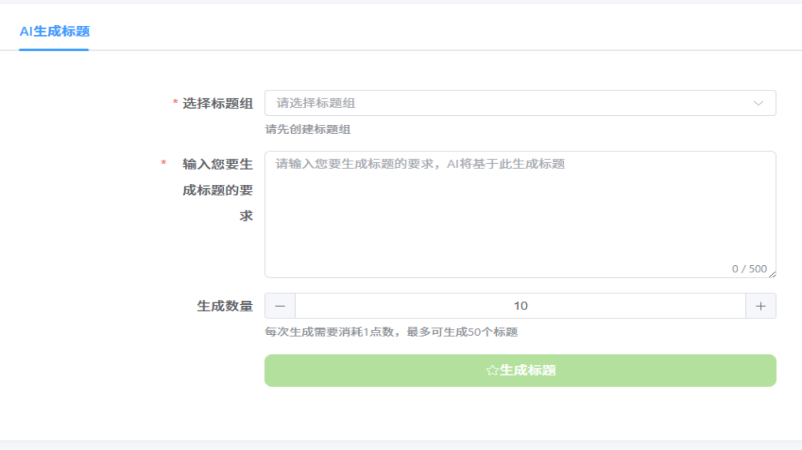This screenshot has width=802, height=450.
Task: Click the 请输入您要生成标题的要求 placeholder text
Action: click(420, 164)
